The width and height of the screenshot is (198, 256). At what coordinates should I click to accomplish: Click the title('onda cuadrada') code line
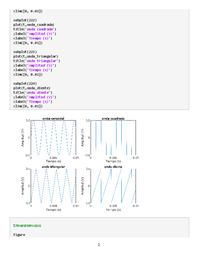34,29
